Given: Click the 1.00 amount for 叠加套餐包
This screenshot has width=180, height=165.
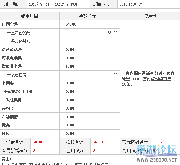Looking at the screenshot, I should coord(114,41).
